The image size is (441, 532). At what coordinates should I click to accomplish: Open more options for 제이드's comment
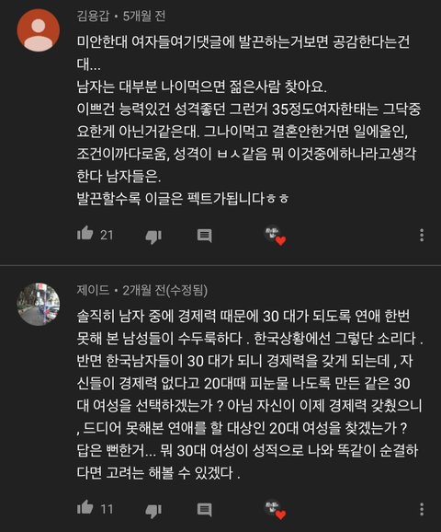point(422,509)
